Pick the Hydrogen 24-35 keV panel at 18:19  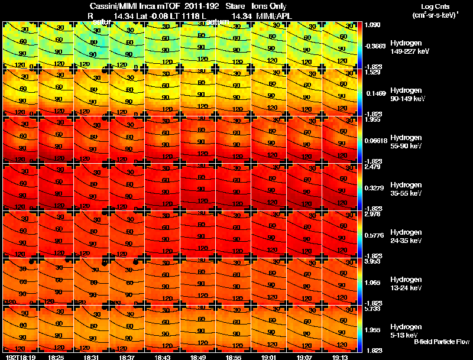point(21,234)
